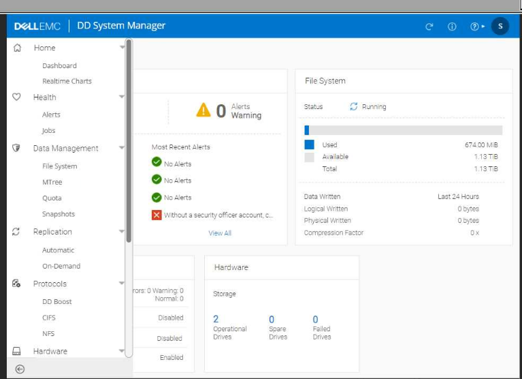
Task: Click the Home house icon in sidebar
Action: point(17,48)
